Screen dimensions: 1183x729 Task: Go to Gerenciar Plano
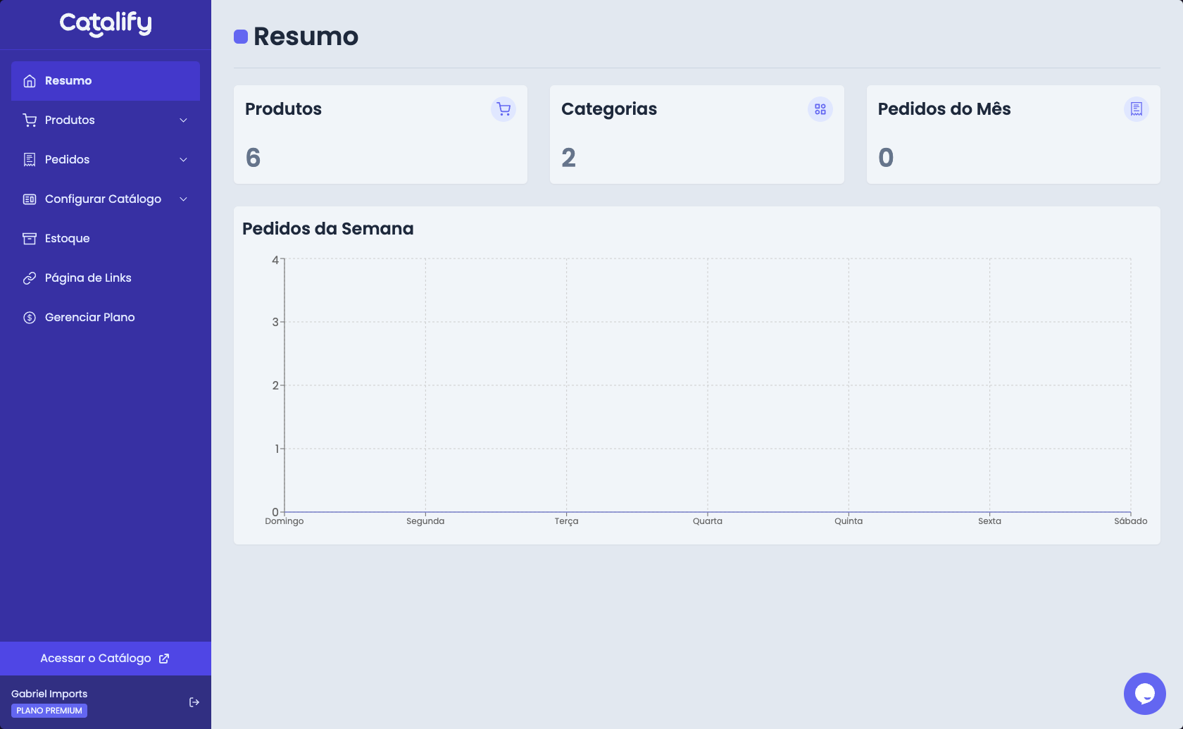pyautogui.click(x=90, y=318)
